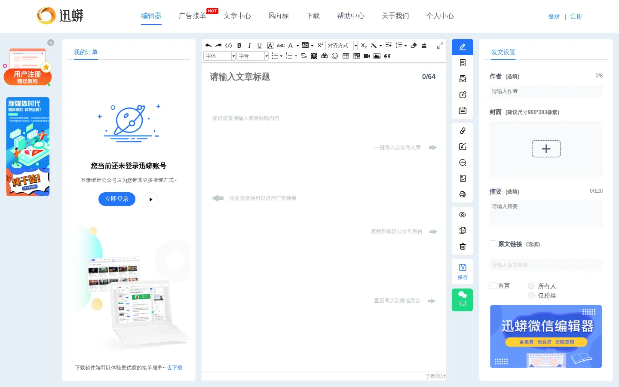The width and height of the screenshot is (619, 387).
Task: Expand the ordered list style arrow
Action: coord(296,56)
